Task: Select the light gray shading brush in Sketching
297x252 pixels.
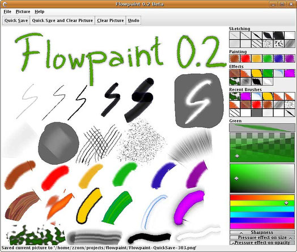Action: tap(235, 44)
